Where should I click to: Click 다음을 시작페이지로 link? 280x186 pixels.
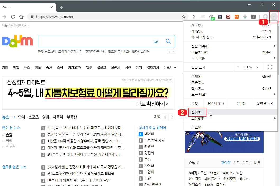pyautogui.click(x=15, y=25)
